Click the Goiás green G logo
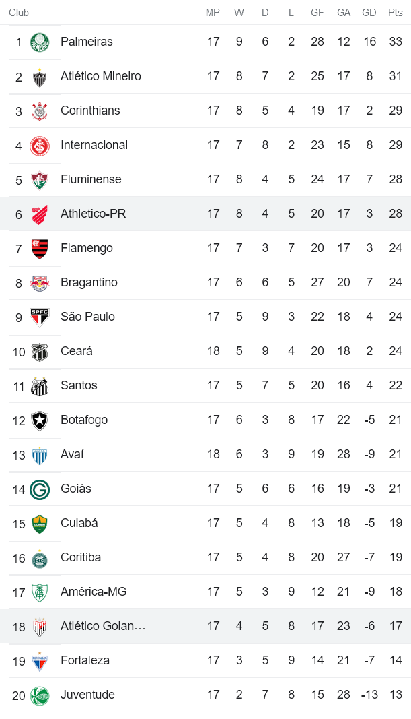 click(40, 489)
